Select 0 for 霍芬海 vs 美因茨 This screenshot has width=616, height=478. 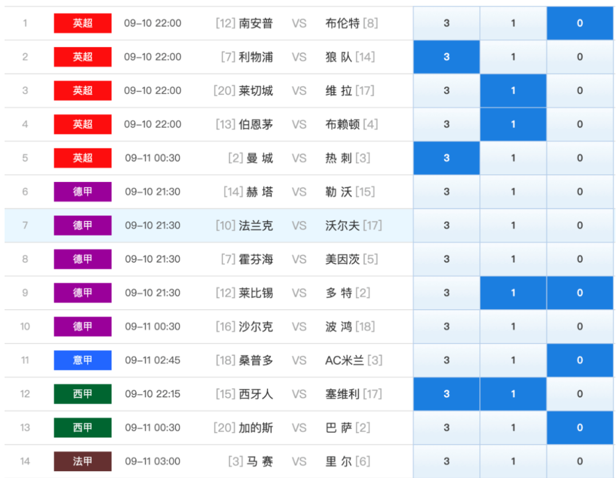click(x=579, y=259)
